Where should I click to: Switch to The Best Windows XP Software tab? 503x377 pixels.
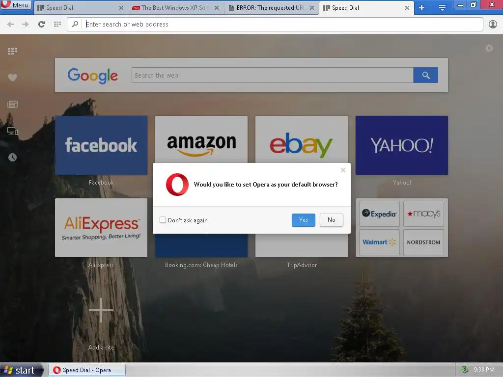(x=176, y=8)
